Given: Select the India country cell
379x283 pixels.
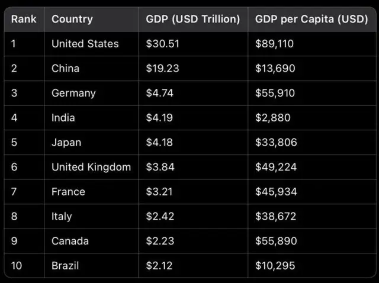Looking at the screenshot, I should pos(63,118).
